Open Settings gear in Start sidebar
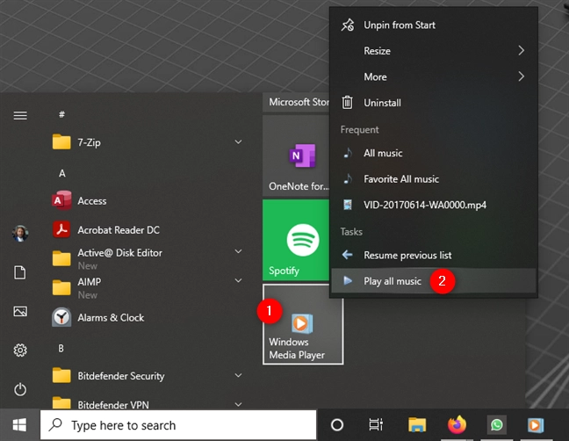The height and width of the screenshot is (441, 569). point(20,351)
